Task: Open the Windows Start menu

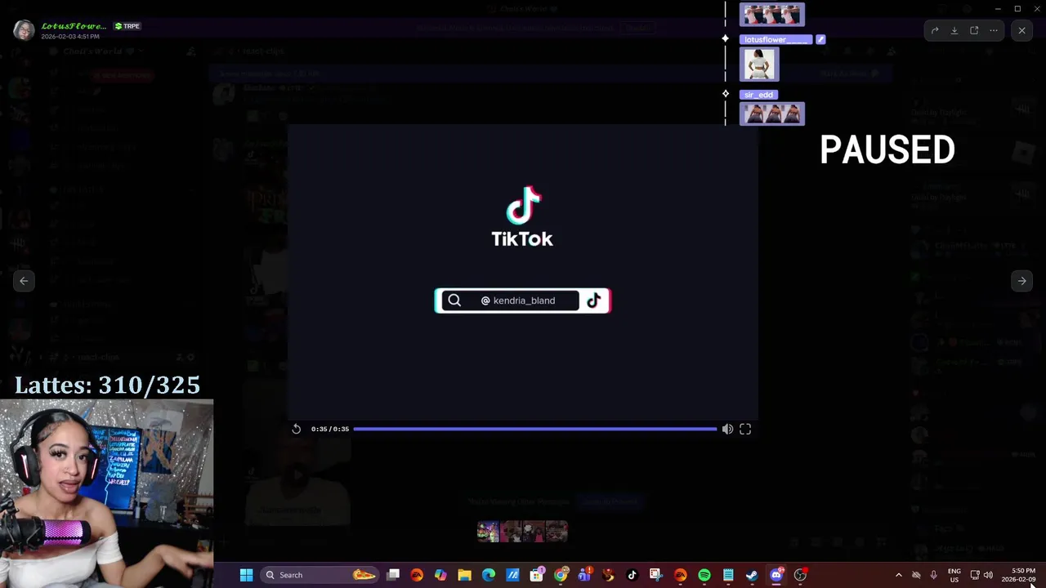Action: tap(246, 575)
